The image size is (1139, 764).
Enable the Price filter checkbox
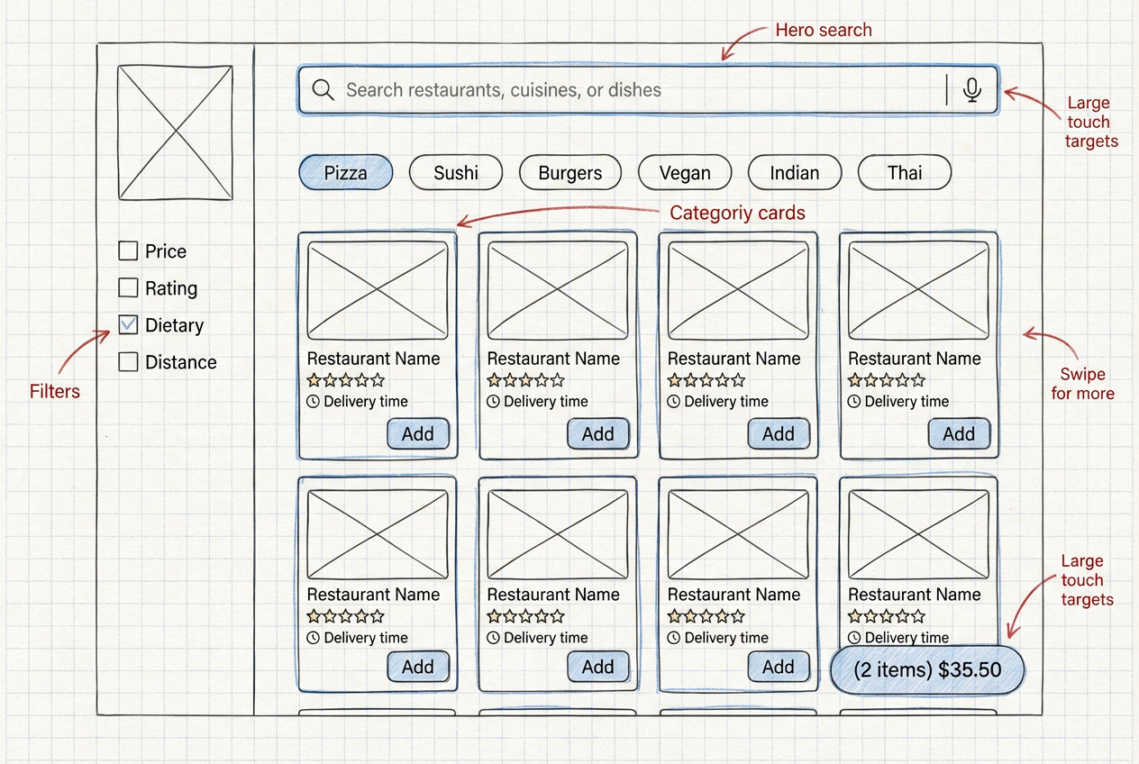pos(129,250)
